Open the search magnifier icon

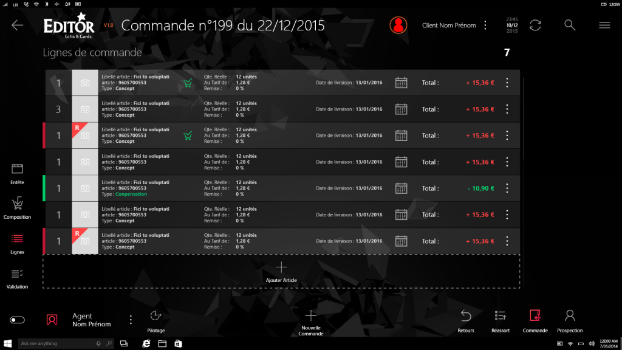click(569, 25)
